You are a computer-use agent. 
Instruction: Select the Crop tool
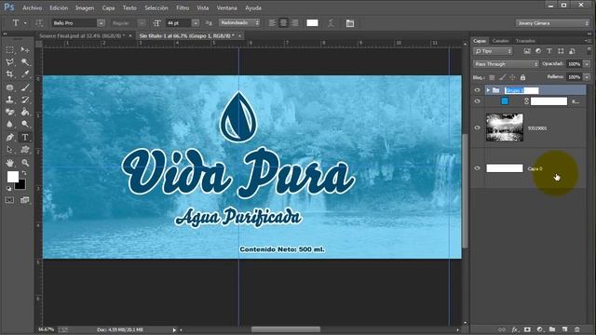(10, 74)
